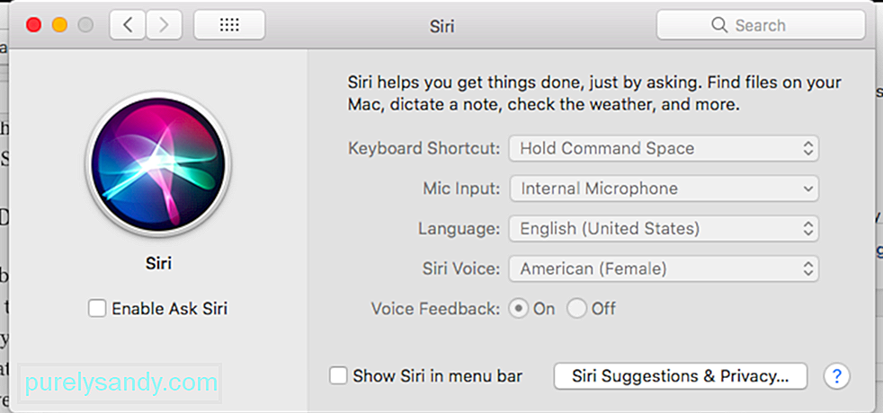The image size is (883, 413).
Task: Focus the Search input field
Action: point(761,25)
